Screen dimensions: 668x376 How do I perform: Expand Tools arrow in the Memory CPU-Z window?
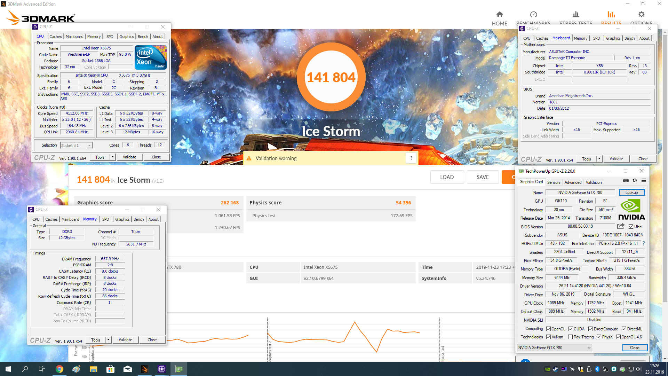(x=108, y=340)
